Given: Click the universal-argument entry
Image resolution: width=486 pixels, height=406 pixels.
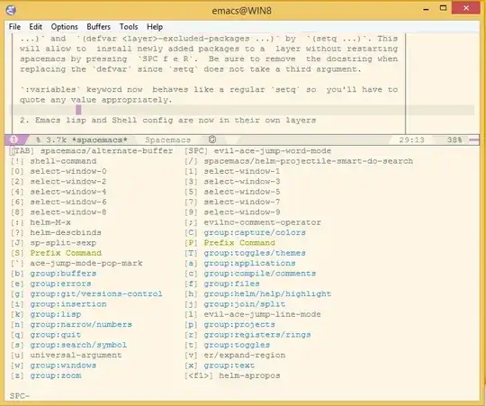Looking at the screenshot, I should coord(76,356).
